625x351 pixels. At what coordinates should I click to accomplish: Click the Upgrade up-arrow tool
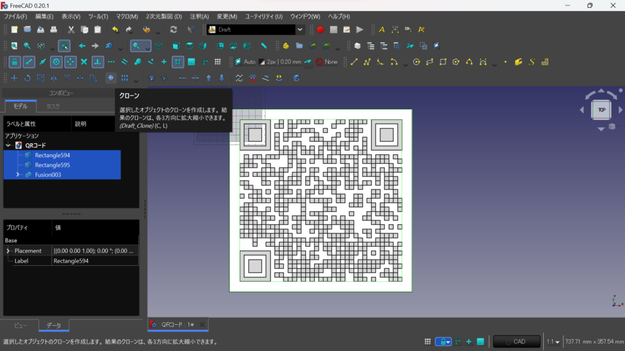pyautogui.click(x=209, y=78)
